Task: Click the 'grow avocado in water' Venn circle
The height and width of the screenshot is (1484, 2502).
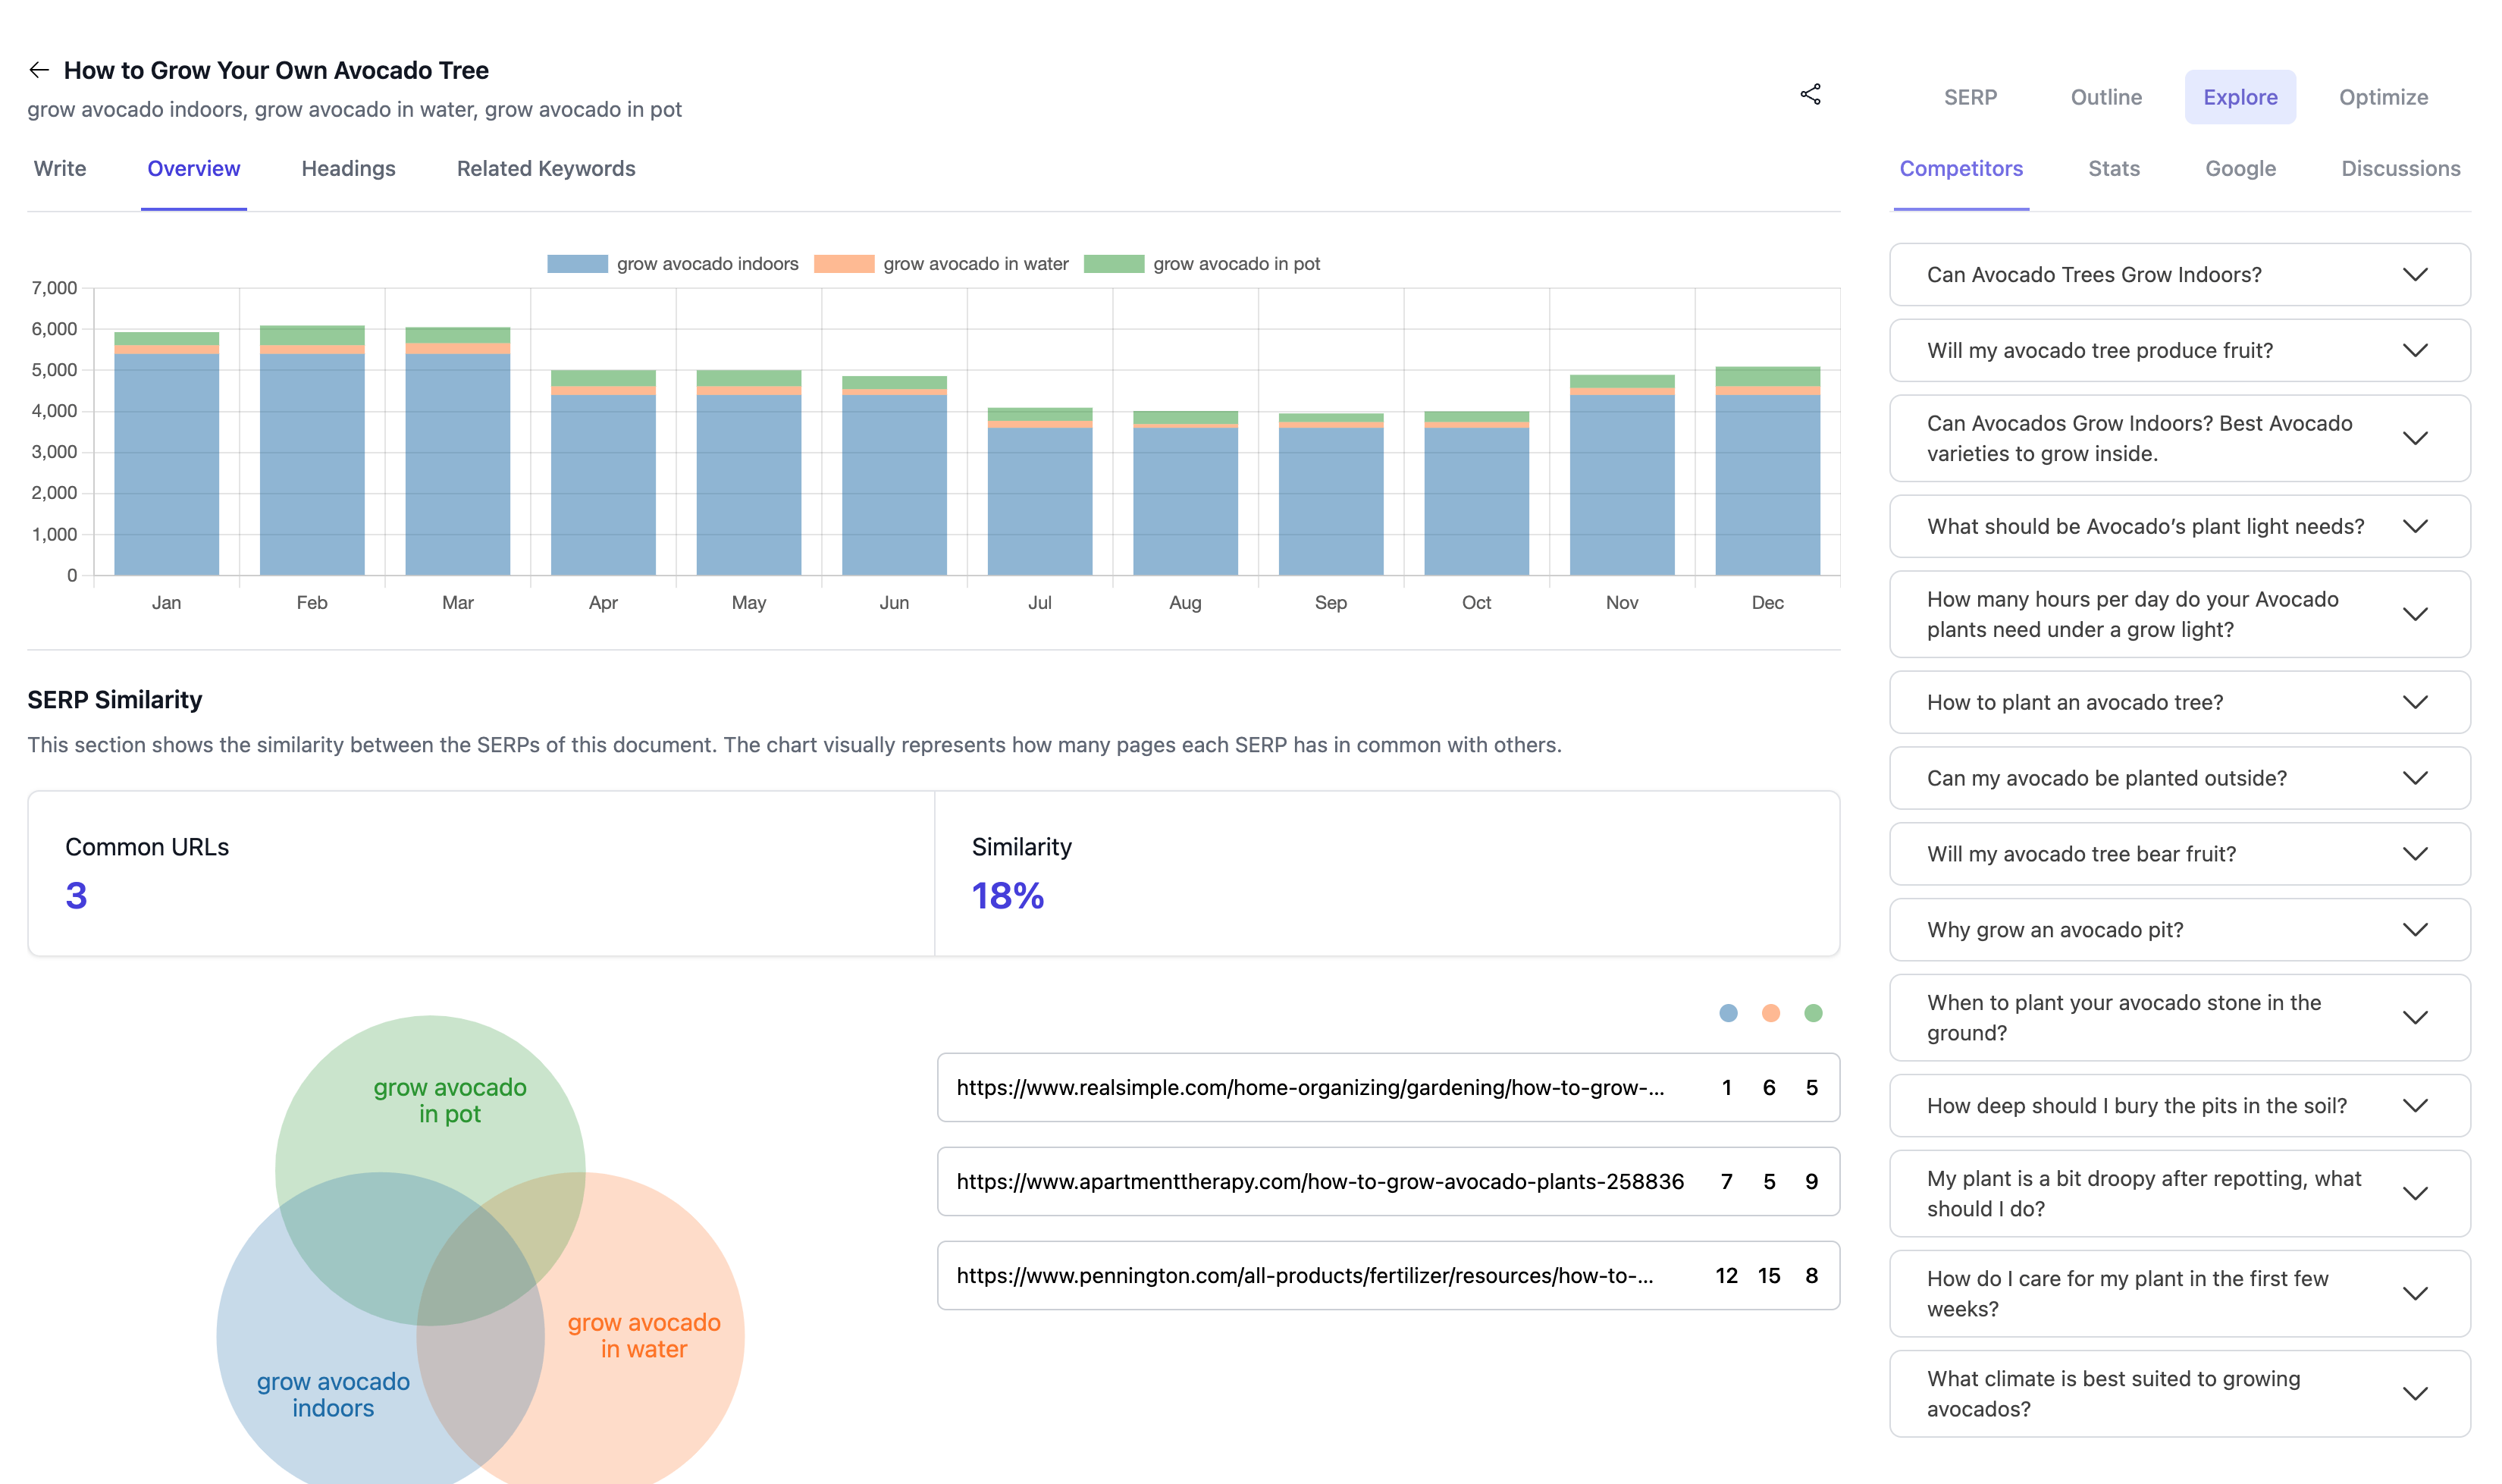Action: [644, 1335]
